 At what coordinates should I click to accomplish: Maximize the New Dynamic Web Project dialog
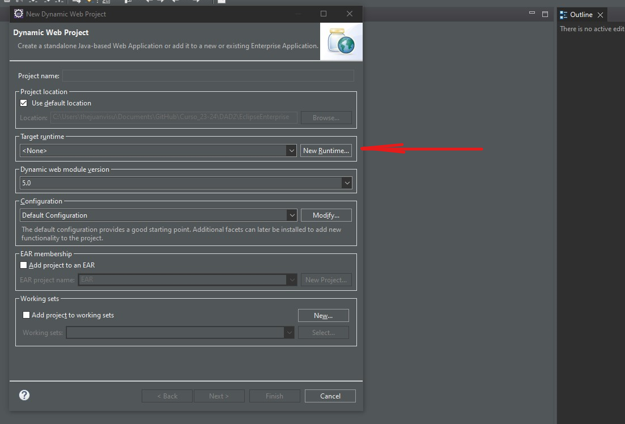(324, 14)
